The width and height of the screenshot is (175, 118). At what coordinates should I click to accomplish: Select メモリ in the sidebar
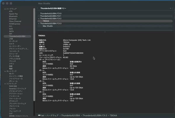[12, 64]
